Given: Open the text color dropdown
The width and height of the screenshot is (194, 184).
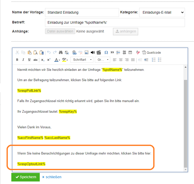Looking at the screenshot, I should point(57,60).
